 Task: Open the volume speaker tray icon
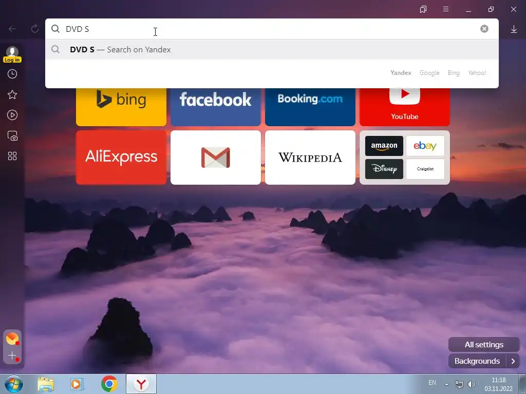(x=472, y=384)
